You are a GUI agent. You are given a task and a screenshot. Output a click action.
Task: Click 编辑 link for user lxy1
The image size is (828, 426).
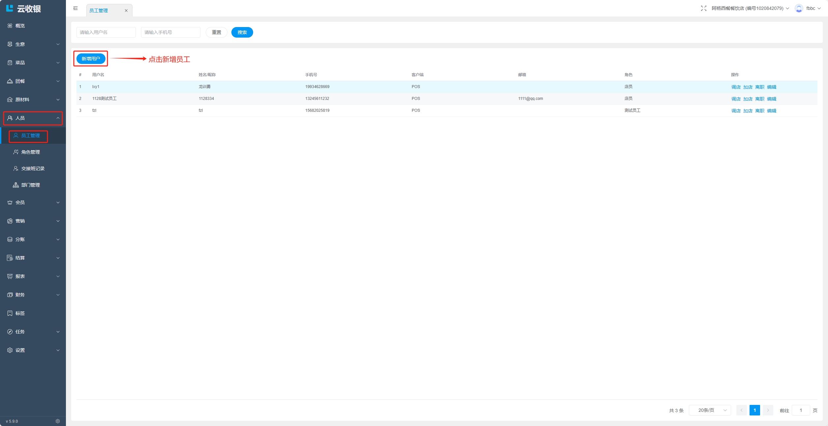(x=771, y=87)
